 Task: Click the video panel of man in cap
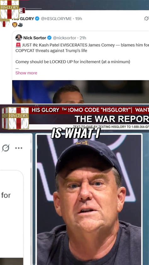coord(89,200)
